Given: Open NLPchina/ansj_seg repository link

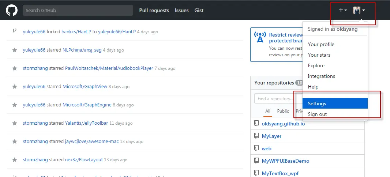Looking at the screenshot, I should point(82,50).
